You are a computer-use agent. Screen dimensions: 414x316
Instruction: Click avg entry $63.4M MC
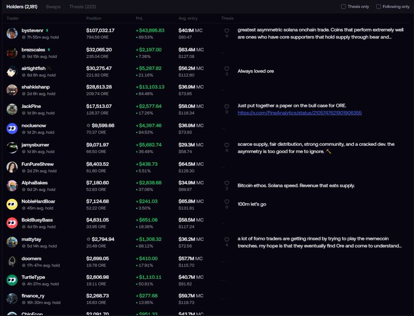pyautogui.click(x=191, y=49)
